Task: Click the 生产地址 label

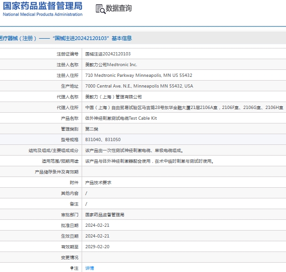Action: 70,86
